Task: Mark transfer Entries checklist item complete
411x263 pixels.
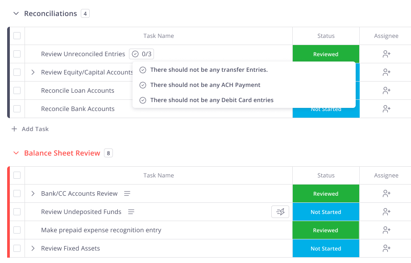Action: (143, 70)
